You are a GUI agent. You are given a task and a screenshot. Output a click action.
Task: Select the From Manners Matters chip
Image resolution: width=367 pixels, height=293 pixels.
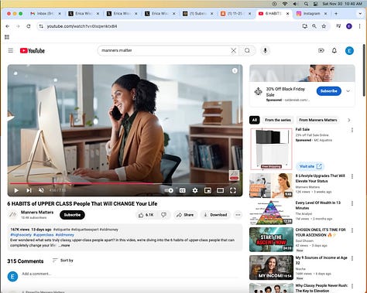[318, 120]
